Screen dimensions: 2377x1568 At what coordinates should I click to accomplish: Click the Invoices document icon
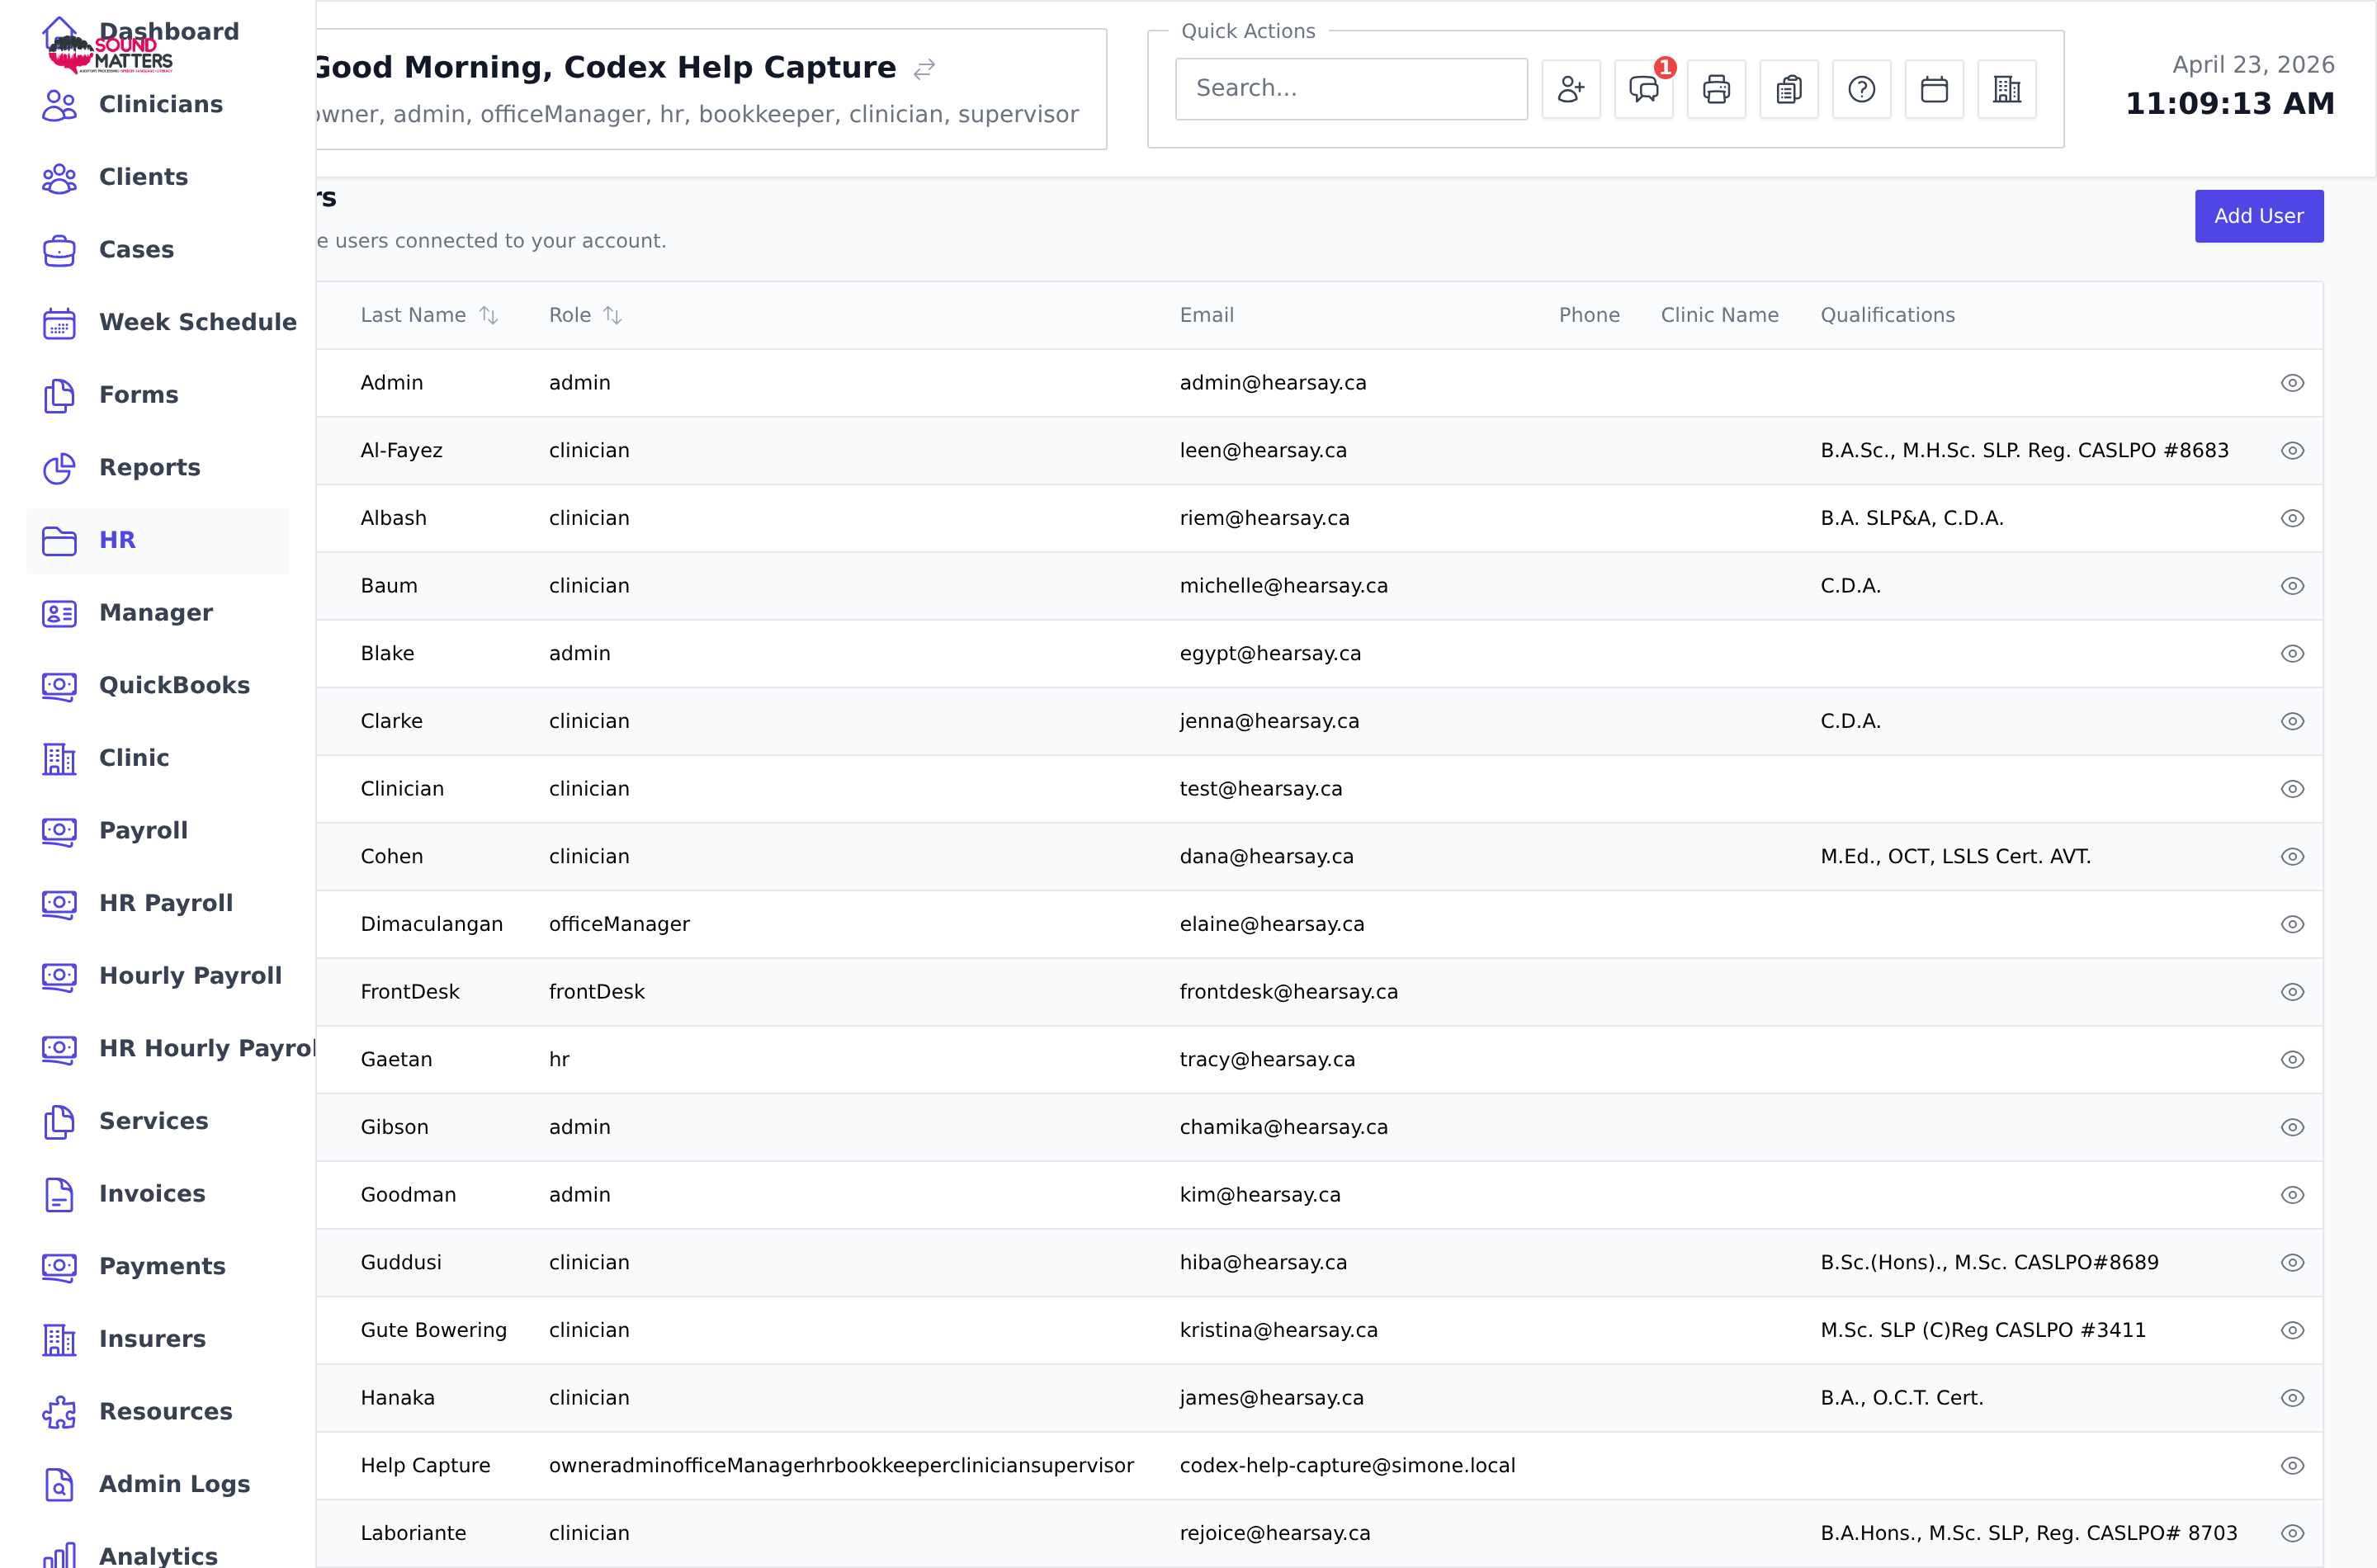(x=59, y=1194)
